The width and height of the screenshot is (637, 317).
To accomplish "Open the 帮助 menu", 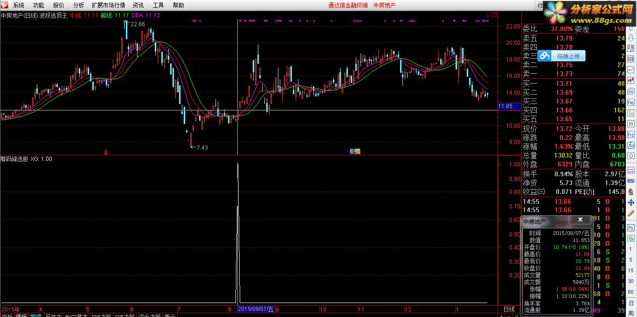I will (178, 5).
